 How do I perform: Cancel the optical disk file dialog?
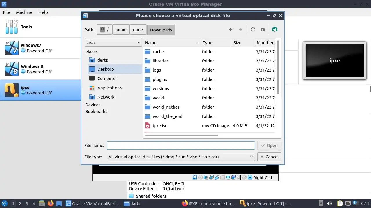coord(269,157)
